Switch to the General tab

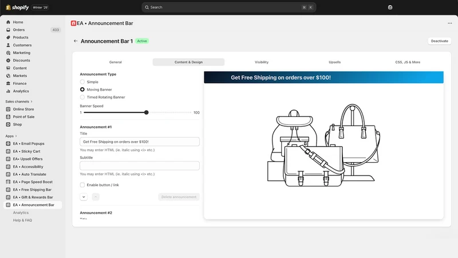(116, 62)
